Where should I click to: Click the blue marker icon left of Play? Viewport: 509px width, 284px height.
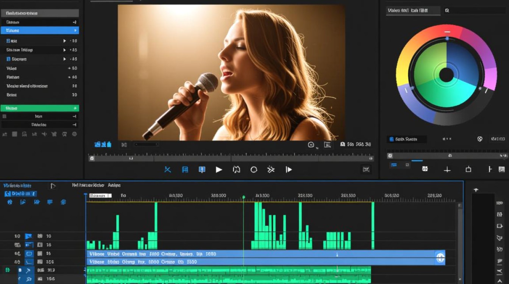[x=202, y=170]
